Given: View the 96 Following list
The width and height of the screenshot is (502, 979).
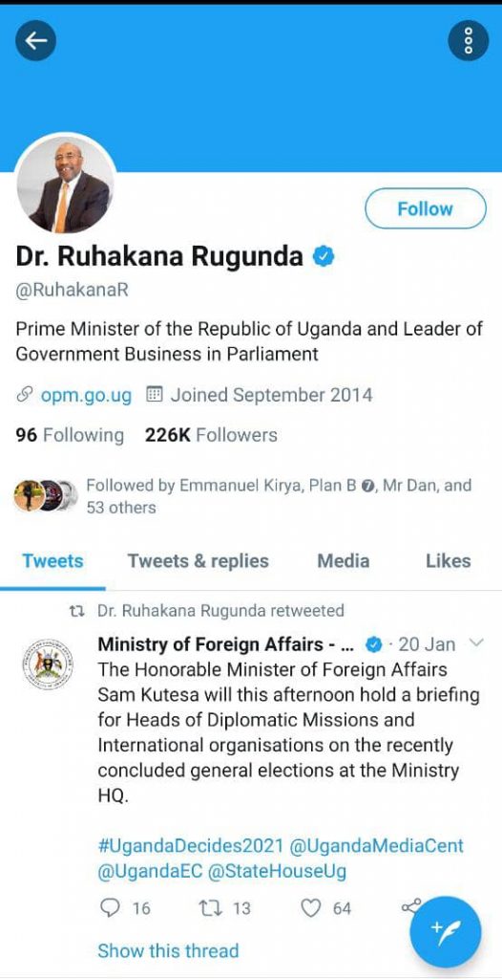Looking at the screenshot, I should (x=70, y=435).
